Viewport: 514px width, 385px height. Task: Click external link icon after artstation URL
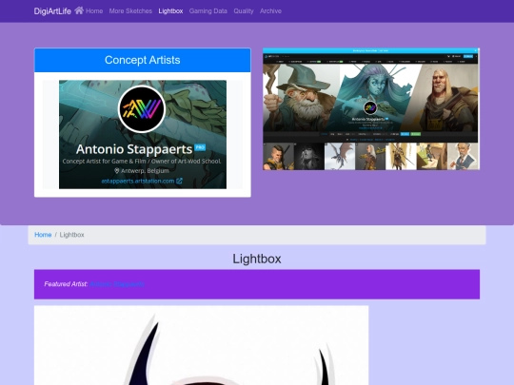pos(179,181)
